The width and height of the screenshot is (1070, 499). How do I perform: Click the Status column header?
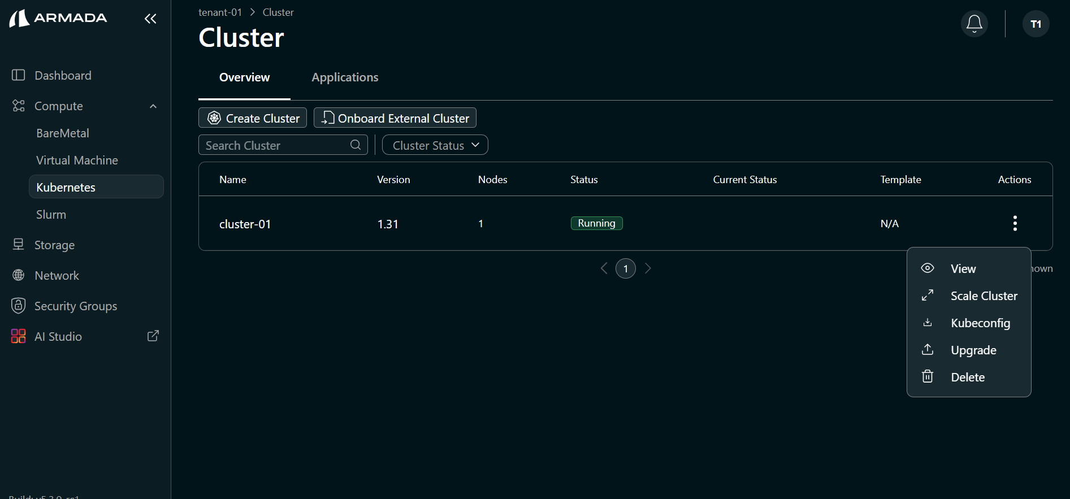point(584,180)
